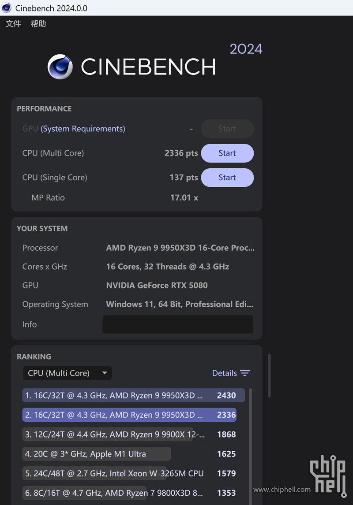Image resolution: width=353 pixels, height=505 pixels.
Task: Click the 137 pts single core score
Action: tap(184, 178)
